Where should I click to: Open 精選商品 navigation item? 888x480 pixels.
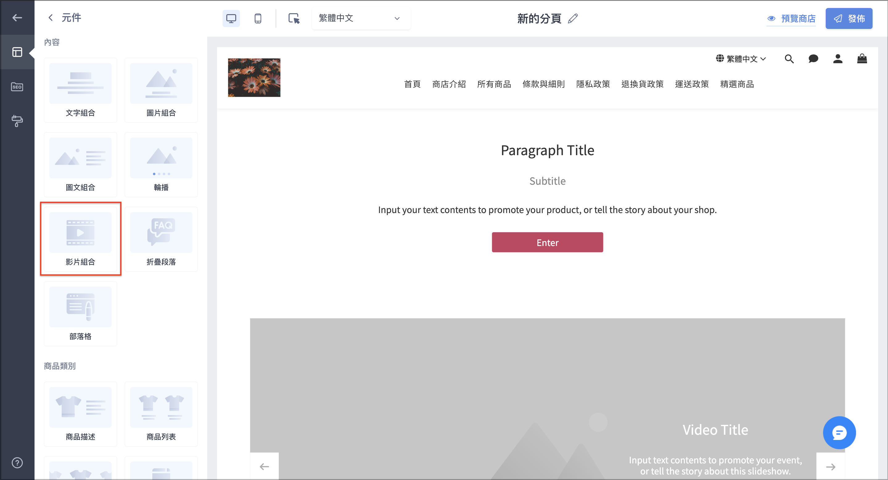tap(737, 84)
